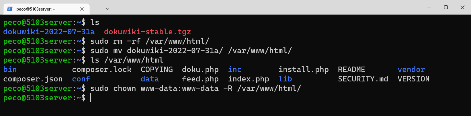Click the empty prompt at the cursor
Screen dimensions: 471x116
coord(90,98)
